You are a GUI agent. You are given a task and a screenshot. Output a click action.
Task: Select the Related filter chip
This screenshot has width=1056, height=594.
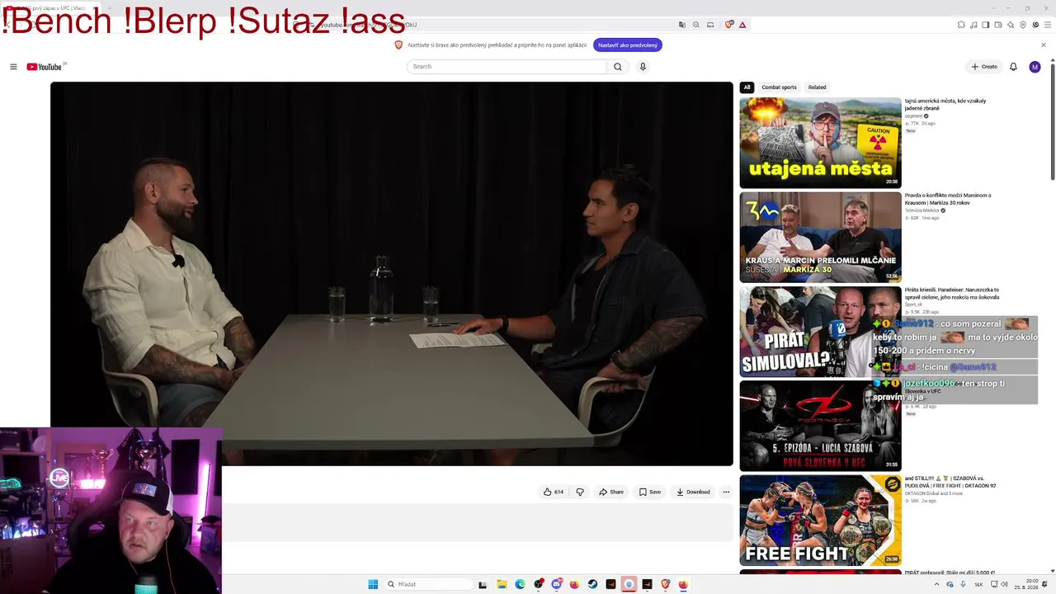point(817,87)
